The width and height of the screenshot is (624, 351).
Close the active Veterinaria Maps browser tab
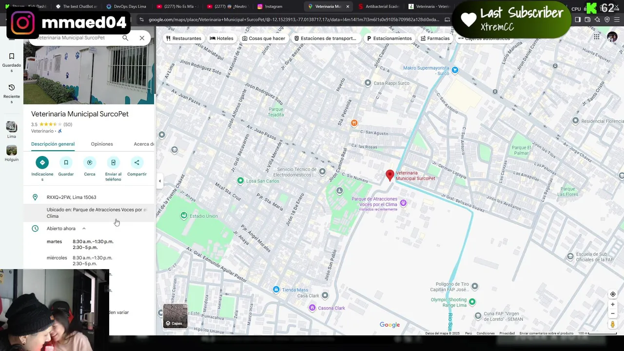coord(348,6)
